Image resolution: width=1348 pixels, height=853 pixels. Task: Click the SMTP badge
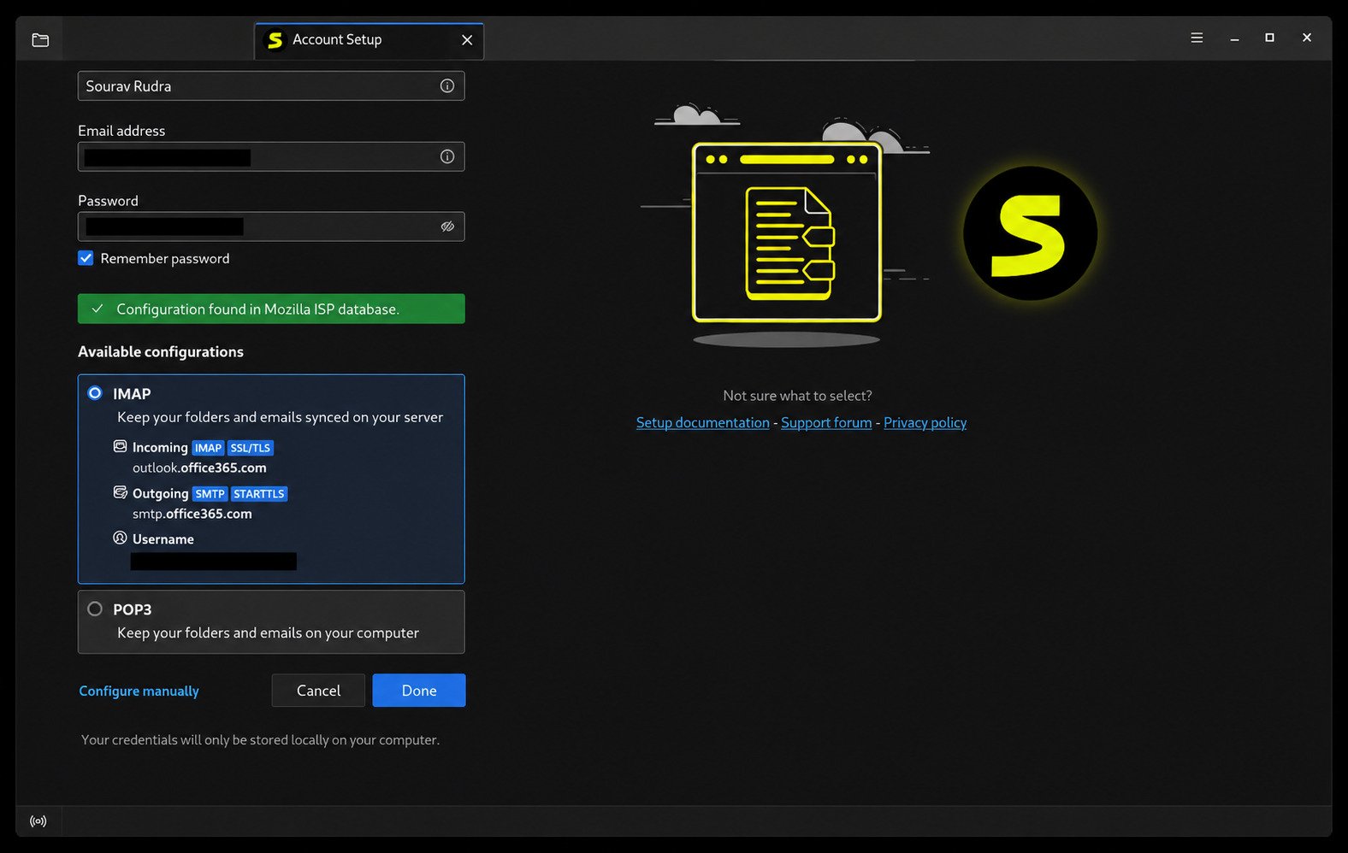coord(210,494)
